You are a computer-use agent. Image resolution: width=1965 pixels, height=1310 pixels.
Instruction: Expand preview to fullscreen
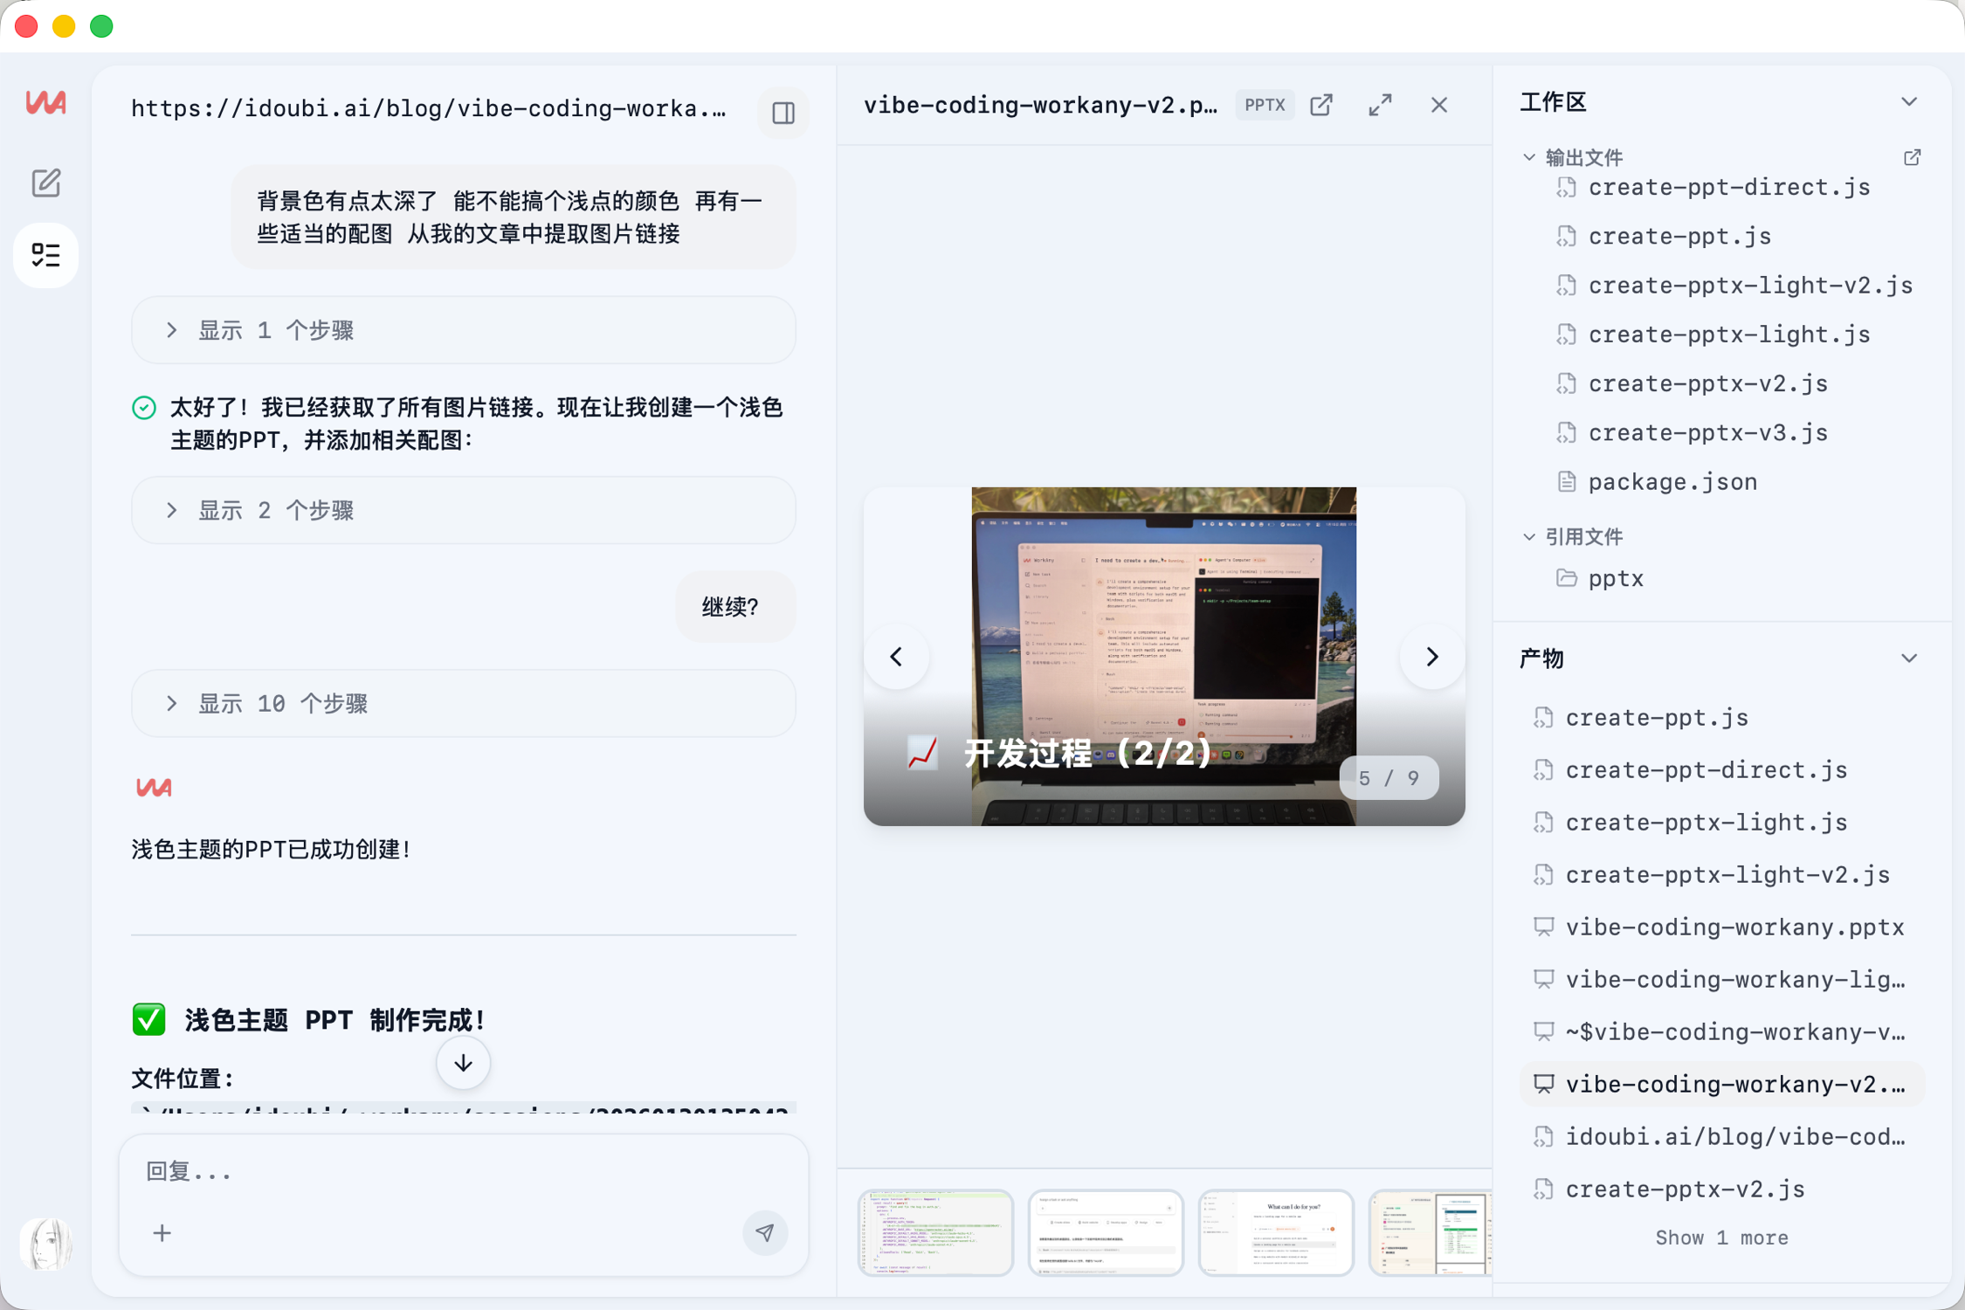coord(1380,105)
